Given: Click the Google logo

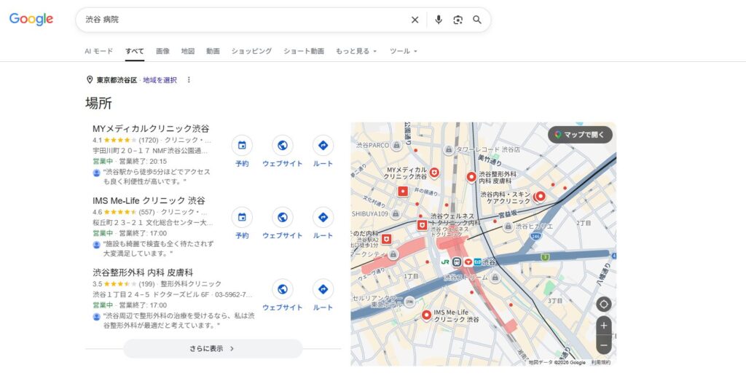Looking at the screenshot, I should coord(31,19).
